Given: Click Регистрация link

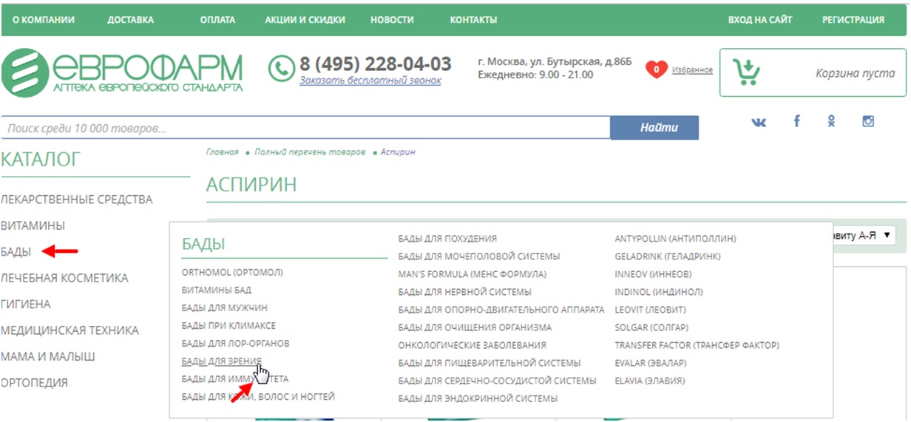Looking at the screenshot, I should 853,20.
